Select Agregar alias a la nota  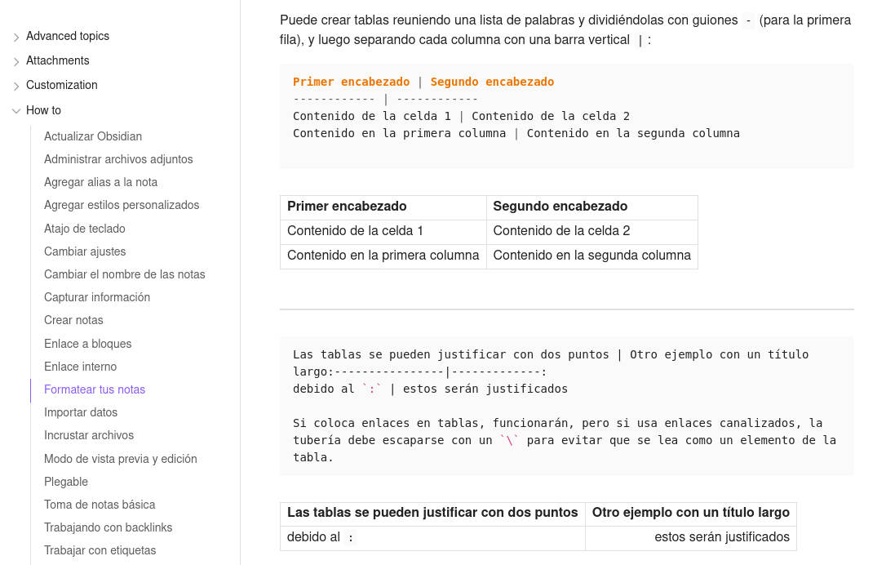click(x=101, y=182)
